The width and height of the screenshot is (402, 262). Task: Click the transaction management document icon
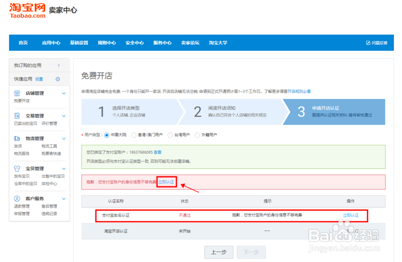pos(17,116)
